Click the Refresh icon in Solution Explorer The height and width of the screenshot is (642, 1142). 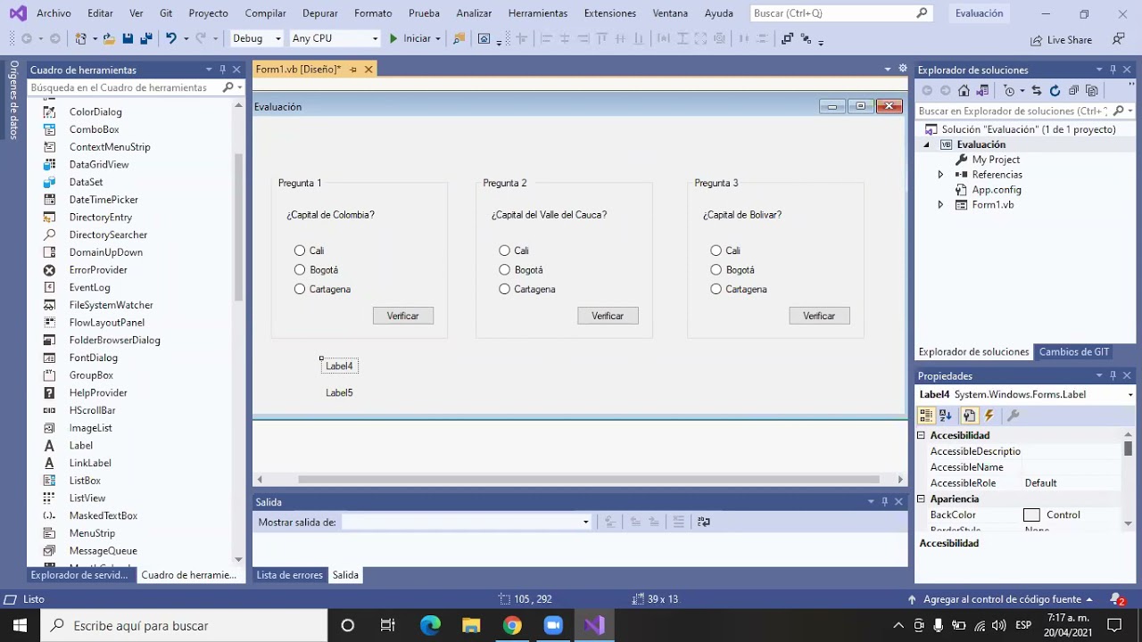point(1055,90)
